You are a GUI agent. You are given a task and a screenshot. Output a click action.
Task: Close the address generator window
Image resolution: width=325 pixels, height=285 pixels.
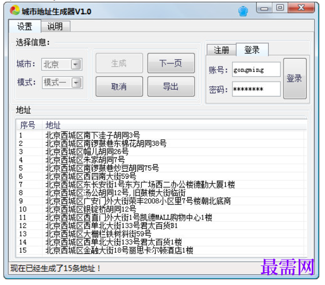tap(301, 8)
